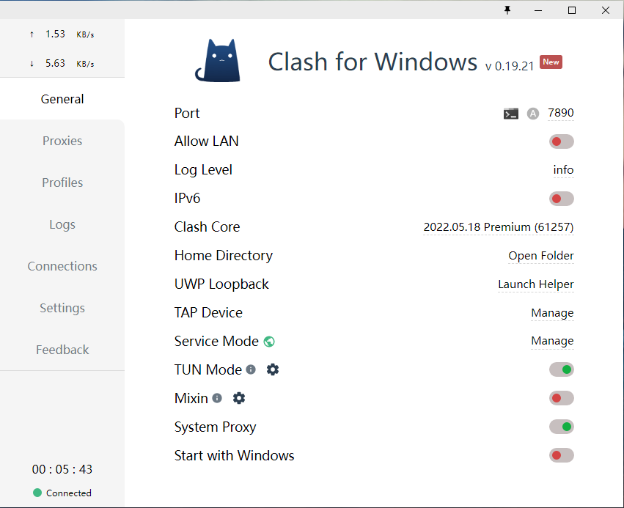The width and height of the screenshot is (624, 508).
Task: Switch to the Proxies tab
Action: (62, 141)
